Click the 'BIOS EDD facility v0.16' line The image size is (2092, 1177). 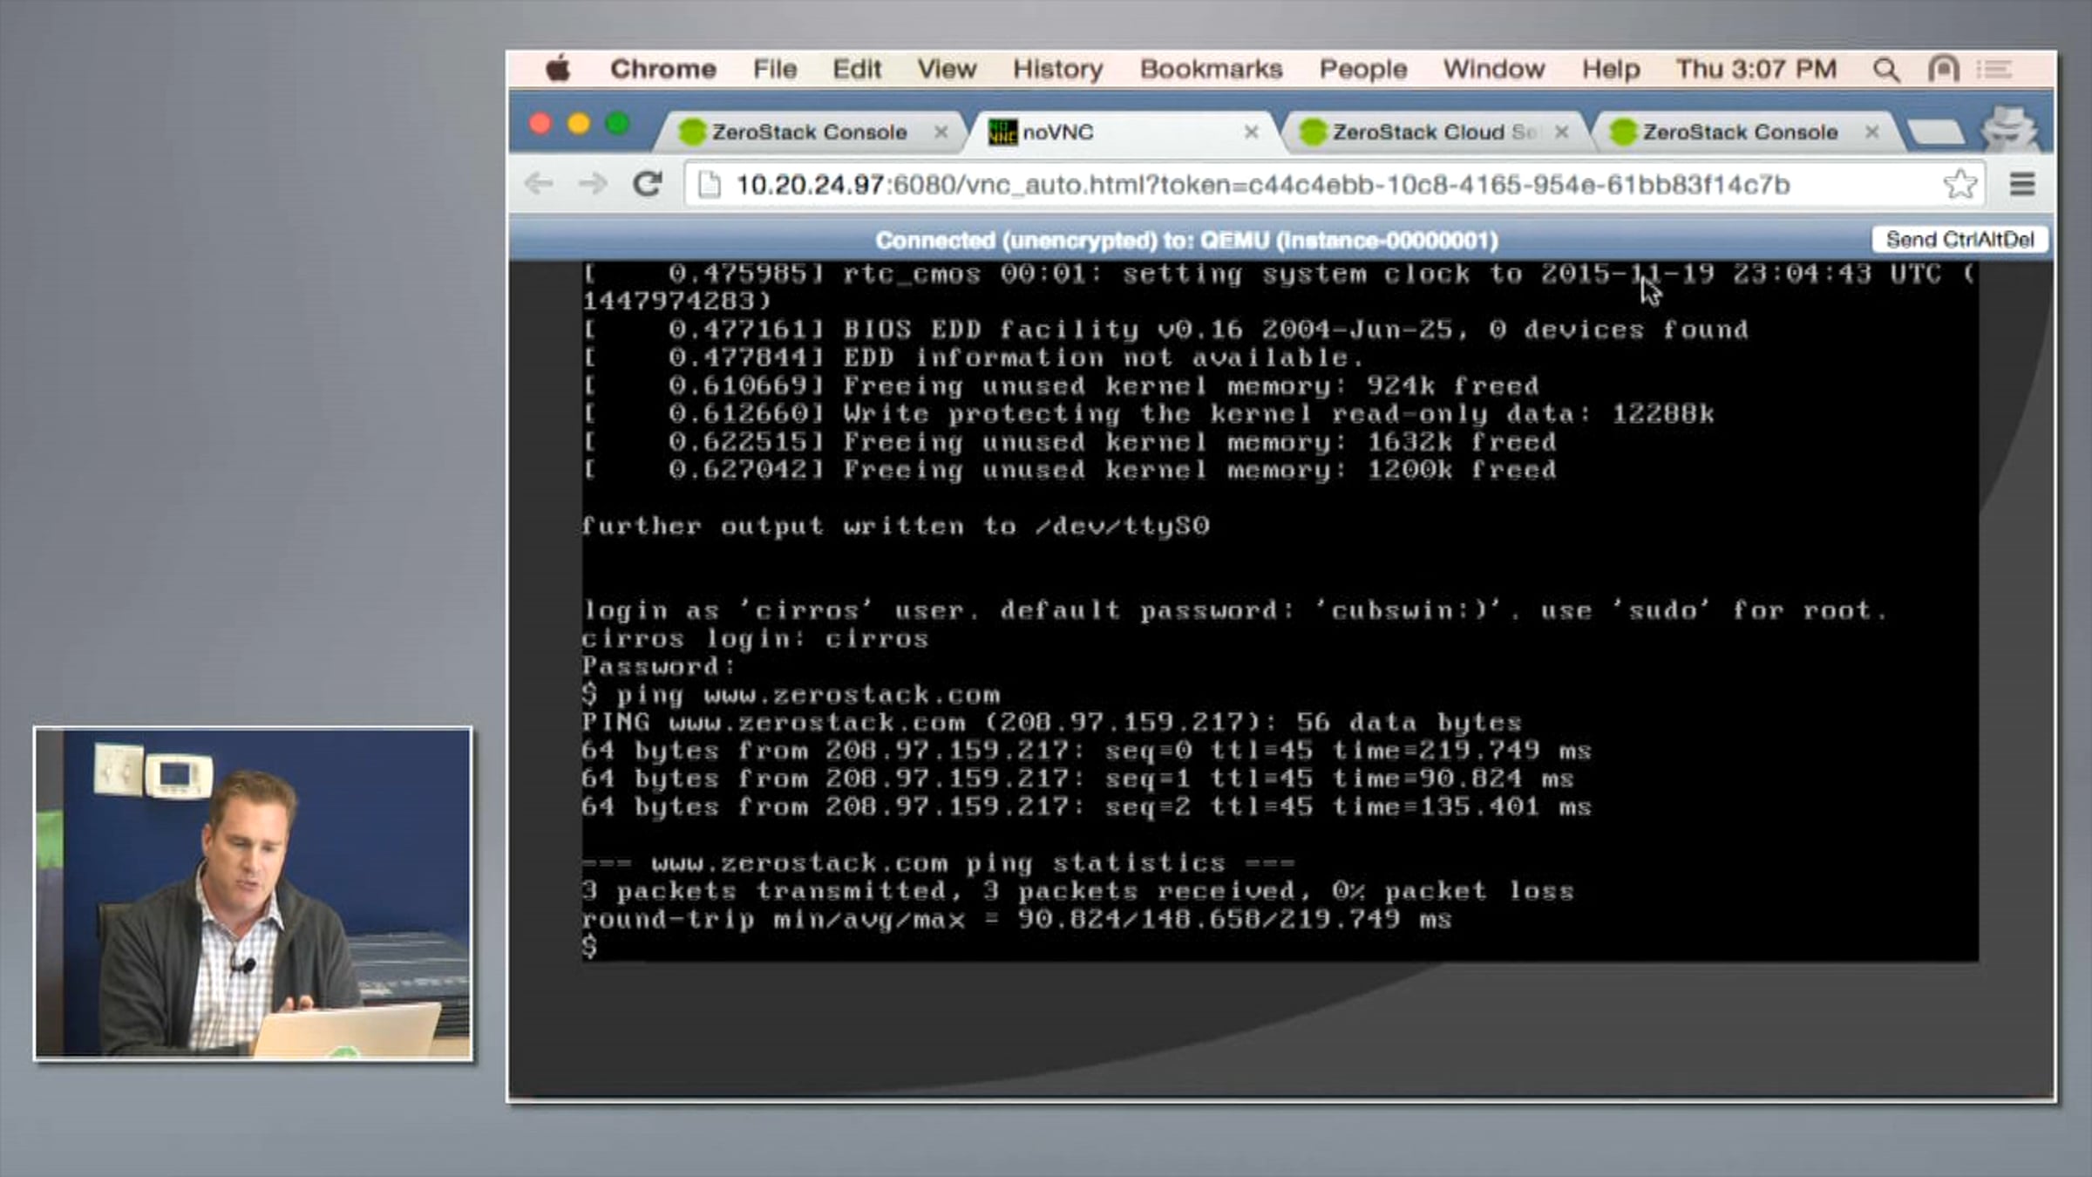point(1165,330)
